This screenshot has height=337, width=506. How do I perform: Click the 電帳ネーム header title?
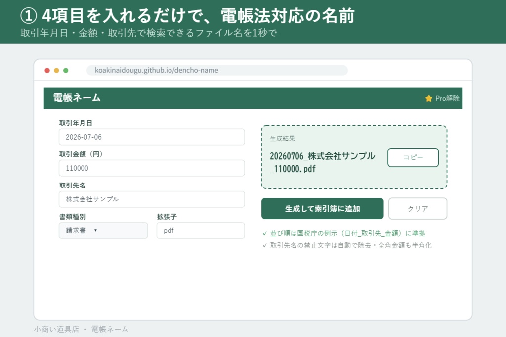[77, 98]
